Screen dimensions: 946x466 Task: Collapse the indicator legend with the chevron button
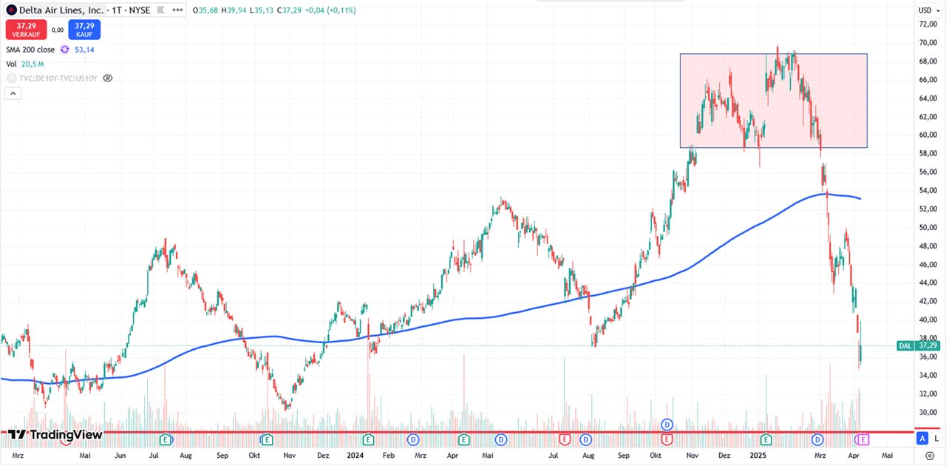[x=13, y=93]
